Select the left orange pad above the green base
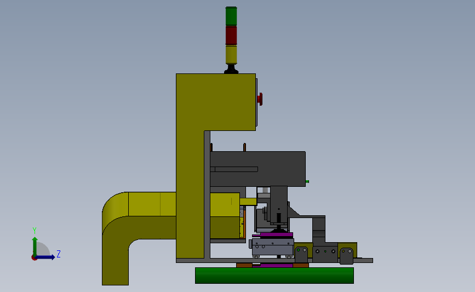475x292 pixels. click(244, 265)
